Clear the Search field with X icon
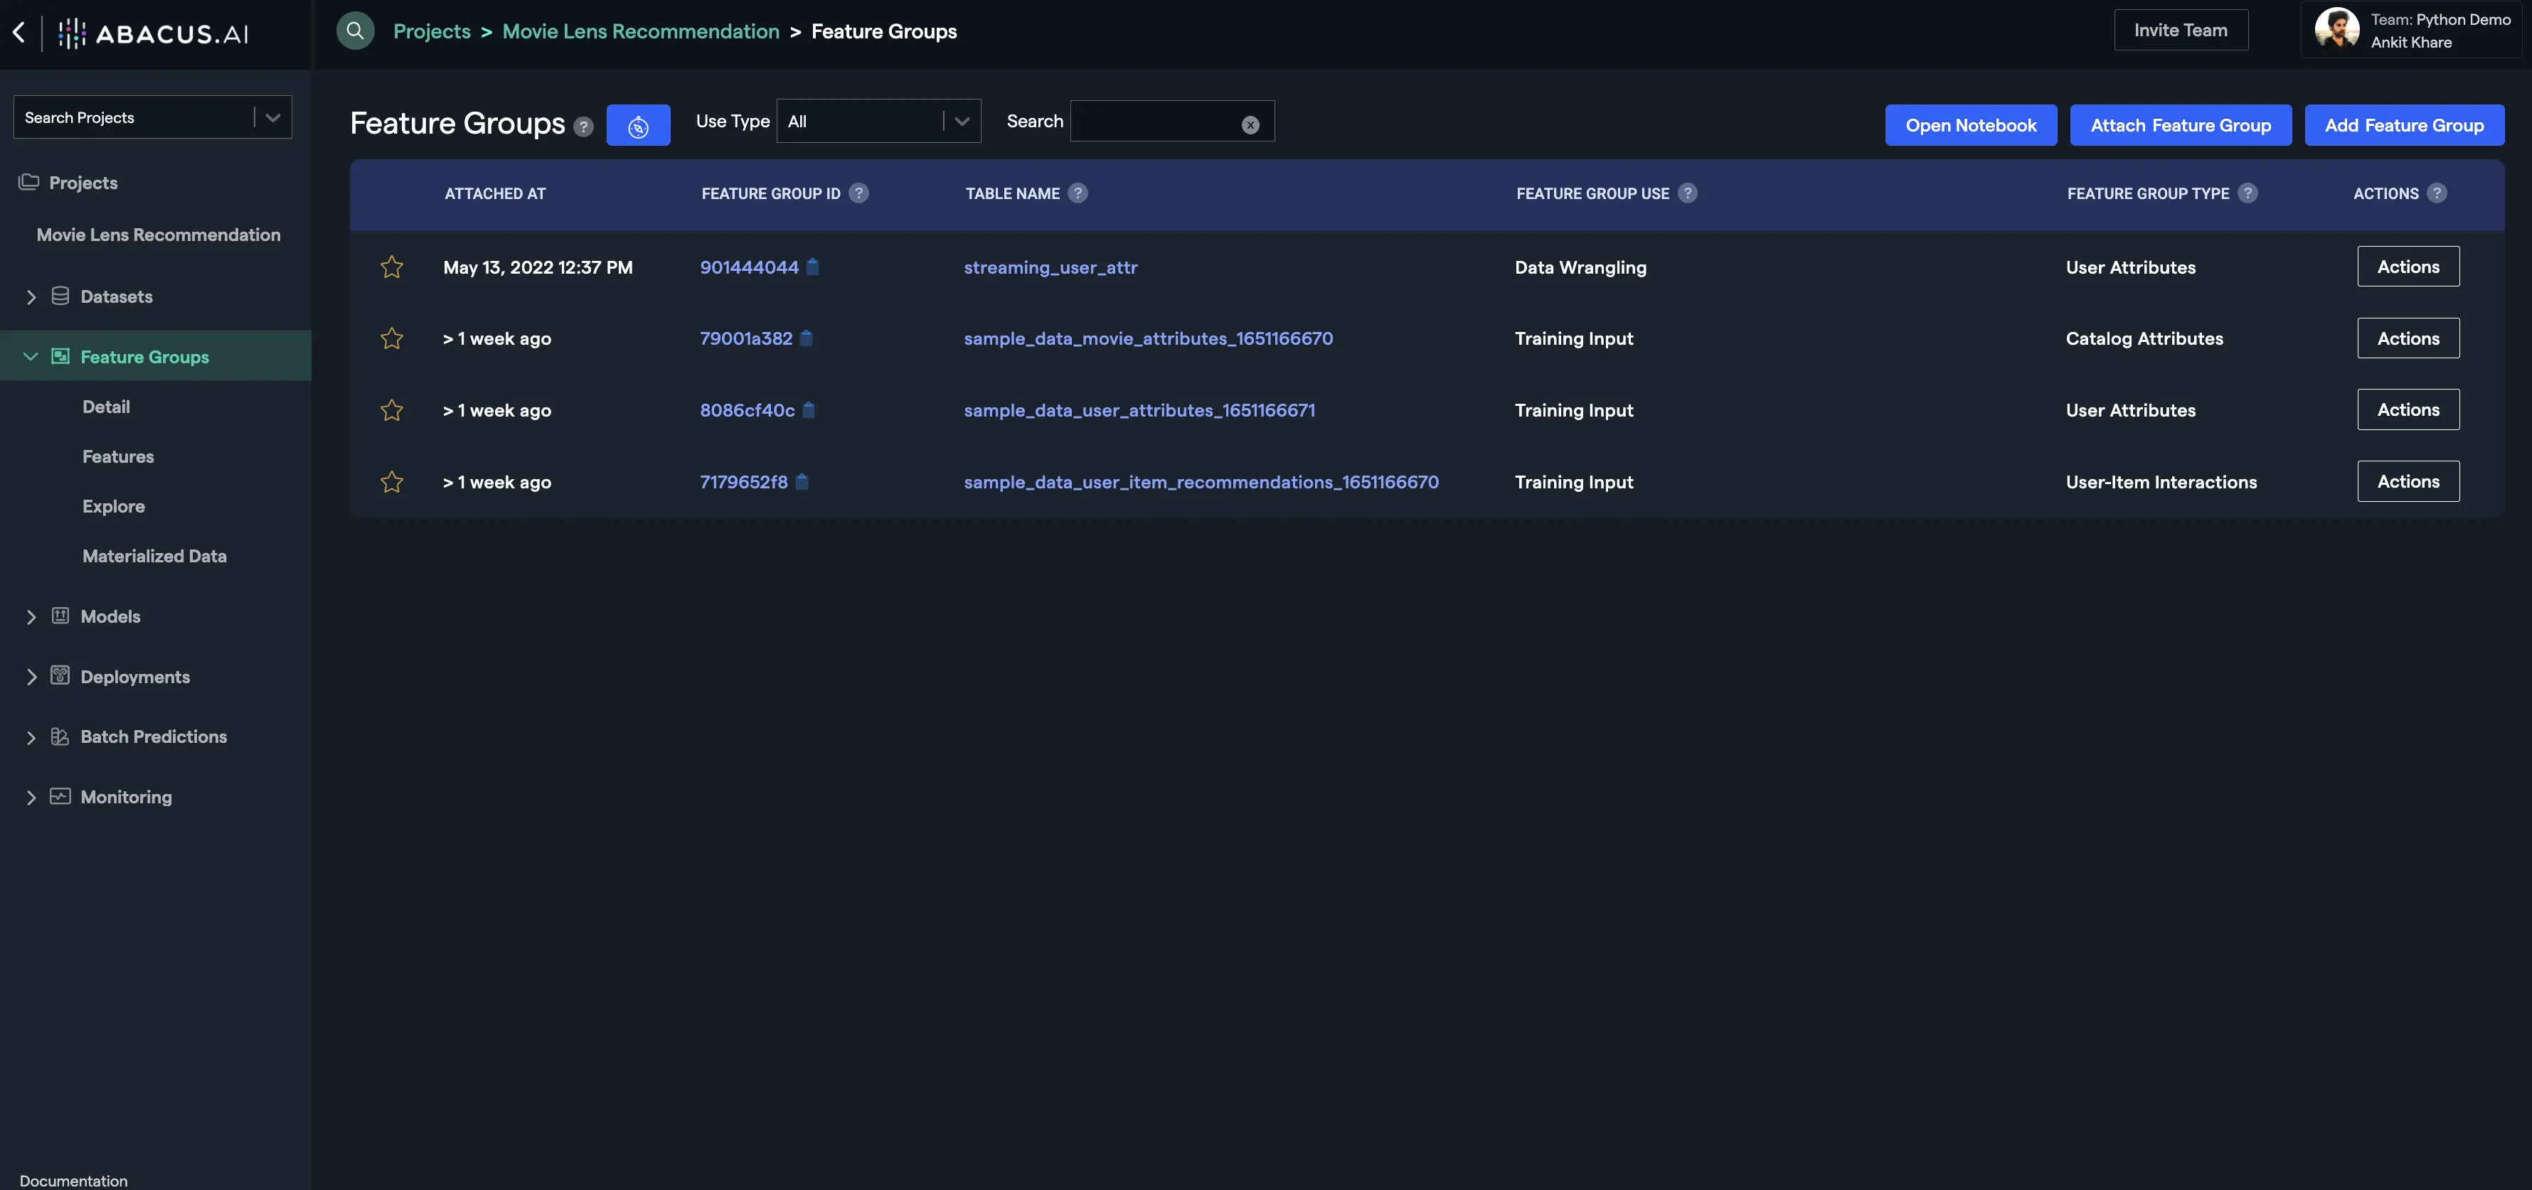 [x=1250, y=125]
